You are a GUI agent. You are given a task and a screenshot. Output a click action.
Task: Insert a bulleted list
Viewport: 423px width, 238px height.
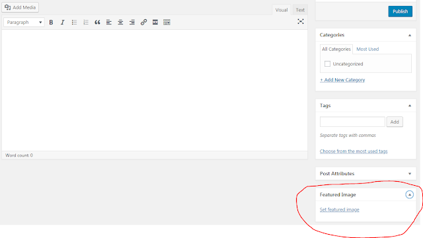[74, 22]
